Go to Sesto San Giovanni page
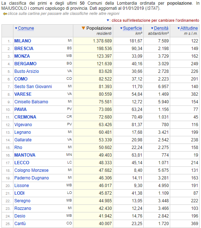 [33, 87]
